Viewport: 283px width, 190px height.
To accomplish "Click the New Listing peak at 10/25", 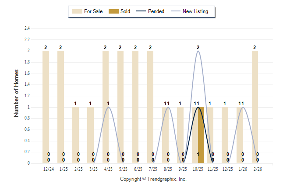I will pos(198,51).
